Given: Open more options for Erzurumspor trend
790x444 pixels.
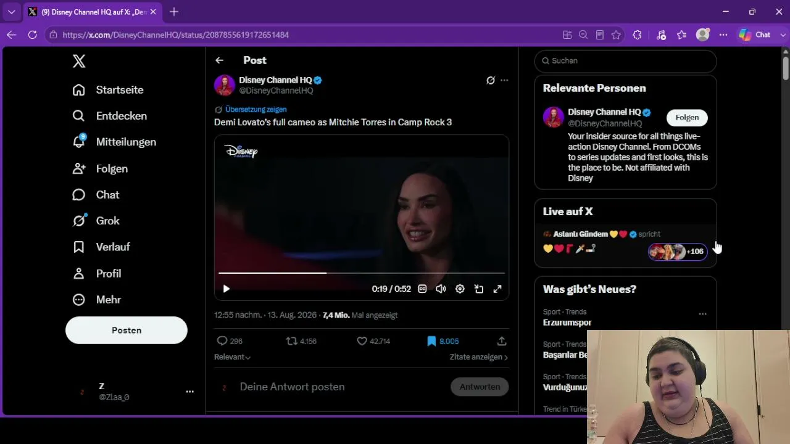Looking at the screenshot, I should pos(702,314).
